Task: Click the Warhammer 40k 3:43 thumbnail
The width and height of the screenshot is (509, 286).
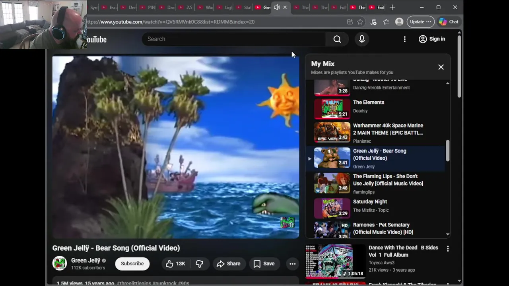Action: click(x=332, y=132)
